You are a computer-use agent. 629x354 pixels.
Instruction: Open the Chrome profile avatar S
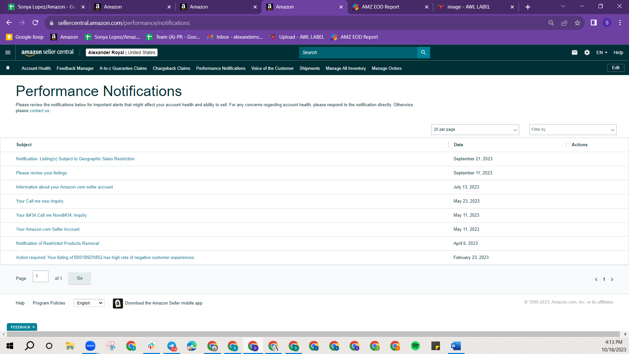point(607,23)
